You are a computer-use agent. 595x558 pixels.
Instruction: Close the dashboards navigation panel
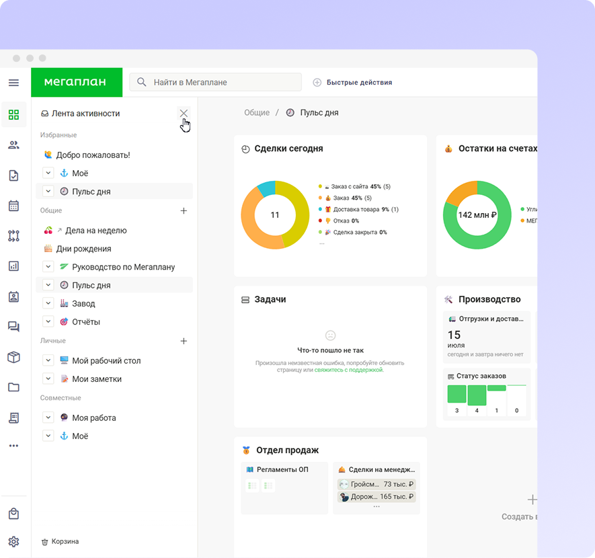[x=184, y=113]
